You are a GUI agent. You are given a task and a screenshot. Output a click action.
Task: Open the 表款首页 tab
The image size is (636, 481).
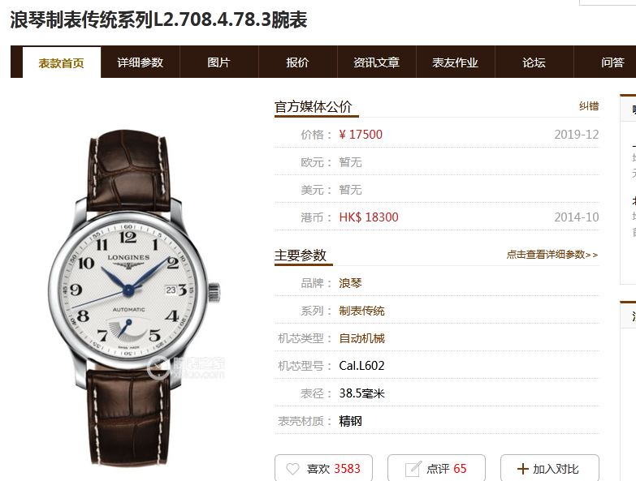(61, 62)
